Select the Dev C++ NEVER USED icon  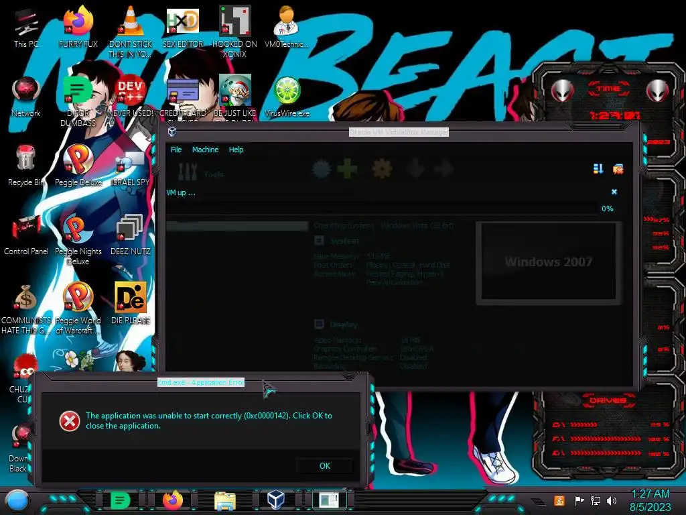(x=131, y=97)
